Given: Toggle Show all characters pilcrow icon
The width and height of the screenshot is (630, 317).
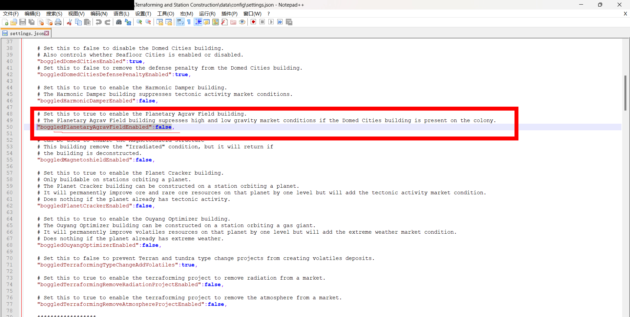Looking at the screenshot, I should pyautogui.click(x=189, y=22).
